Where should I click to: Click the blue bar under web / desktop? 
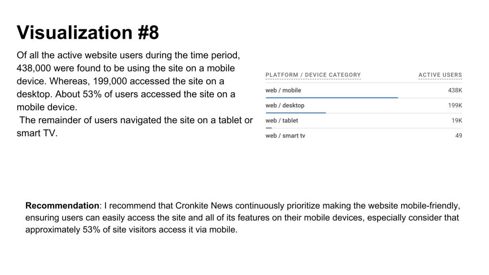(x=296, y=113)
